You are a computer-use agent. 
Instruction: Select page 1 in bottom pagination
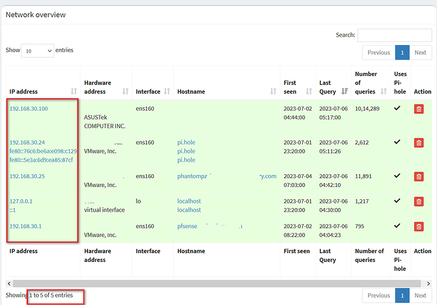pyautogui.click(x=403, y=295)
